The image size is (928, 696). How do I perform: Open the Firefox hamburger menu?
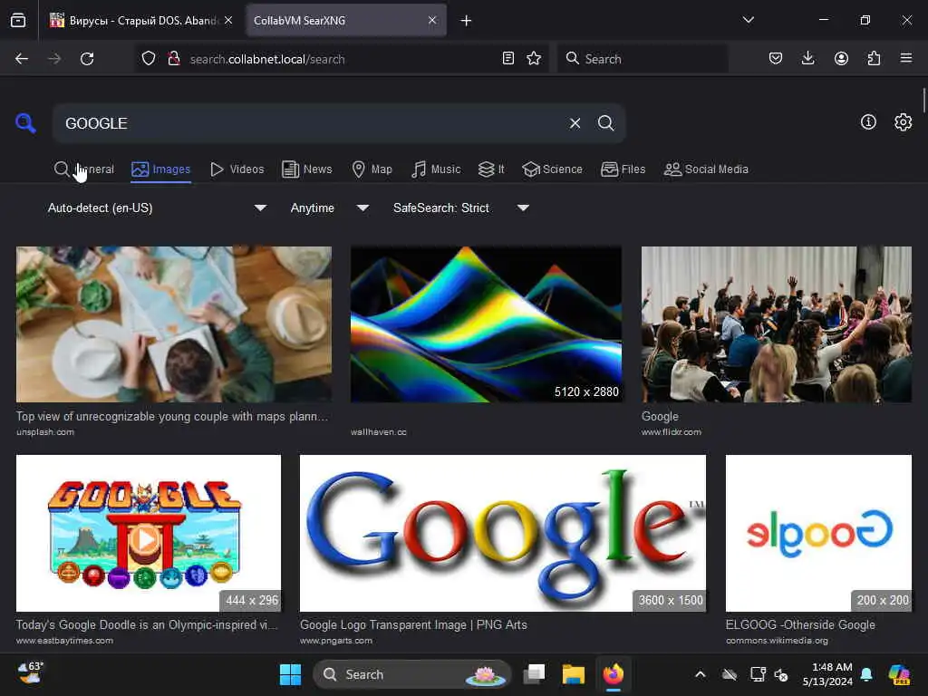point(906,58)
